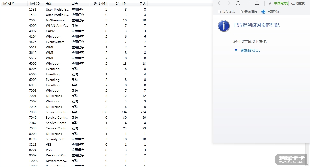Sort by the 日志 column header

pos(80,4)
